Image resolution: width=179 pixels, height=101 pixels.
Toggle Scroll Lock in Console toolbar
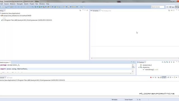point(161,77)
